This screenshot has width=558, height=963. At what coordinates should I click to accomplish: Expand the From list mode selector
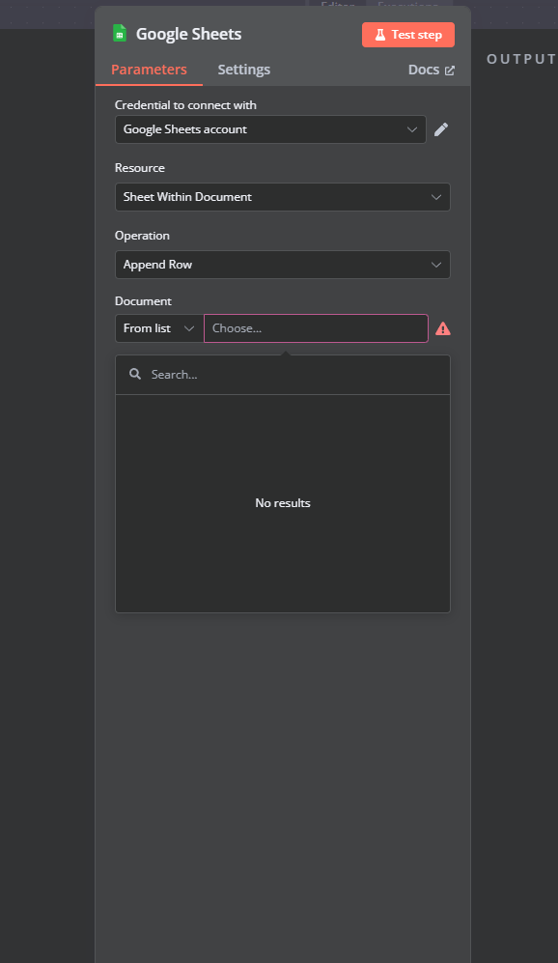[159, 328]
